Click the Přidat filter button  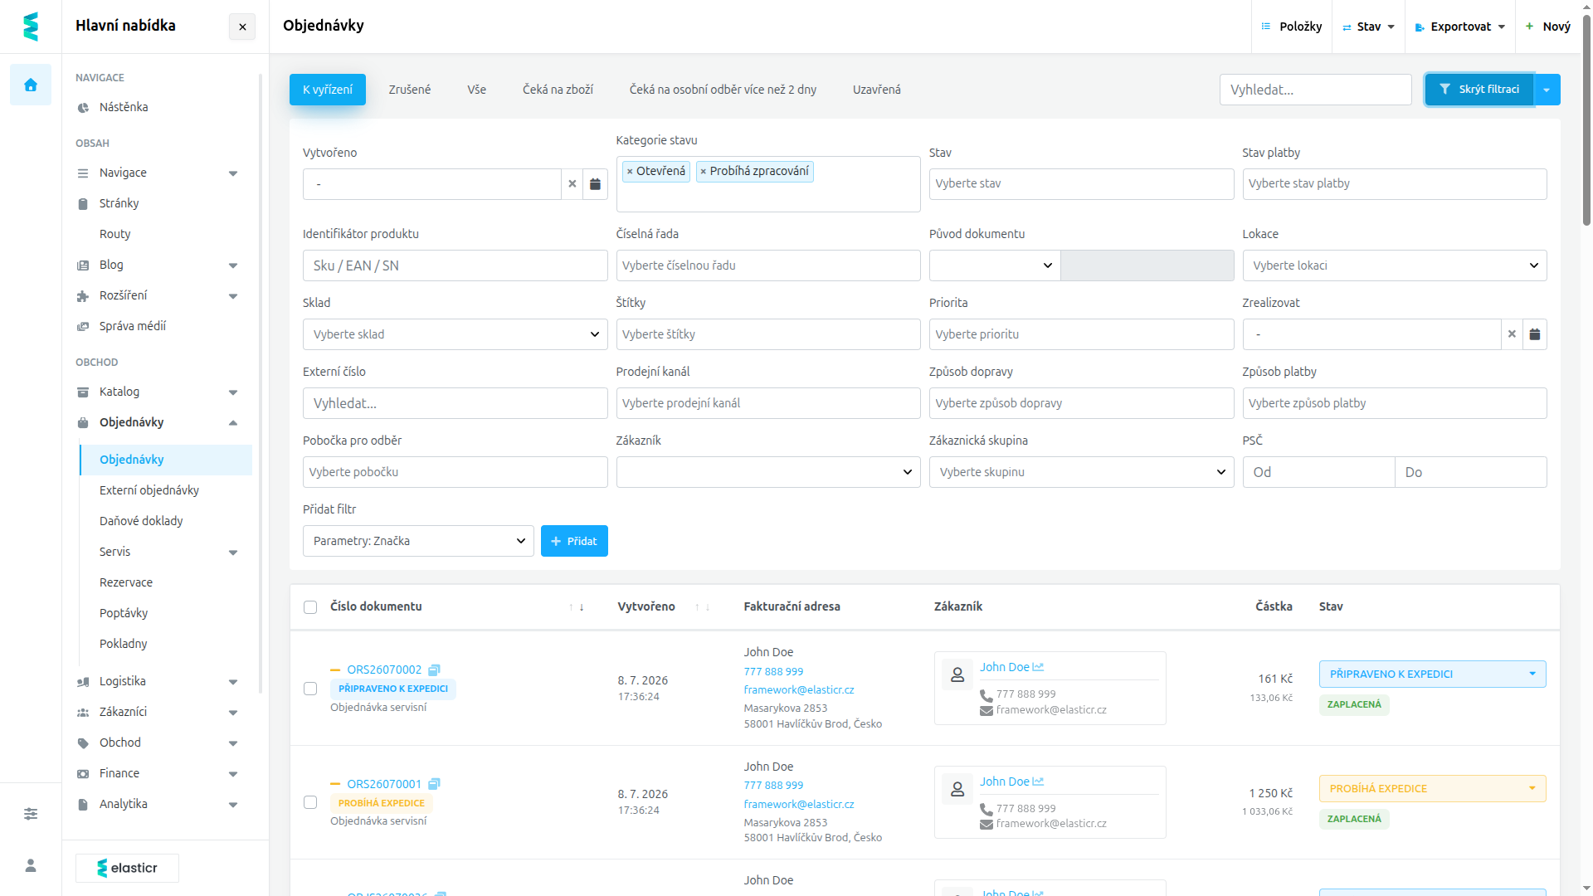[x=574, y=541]
